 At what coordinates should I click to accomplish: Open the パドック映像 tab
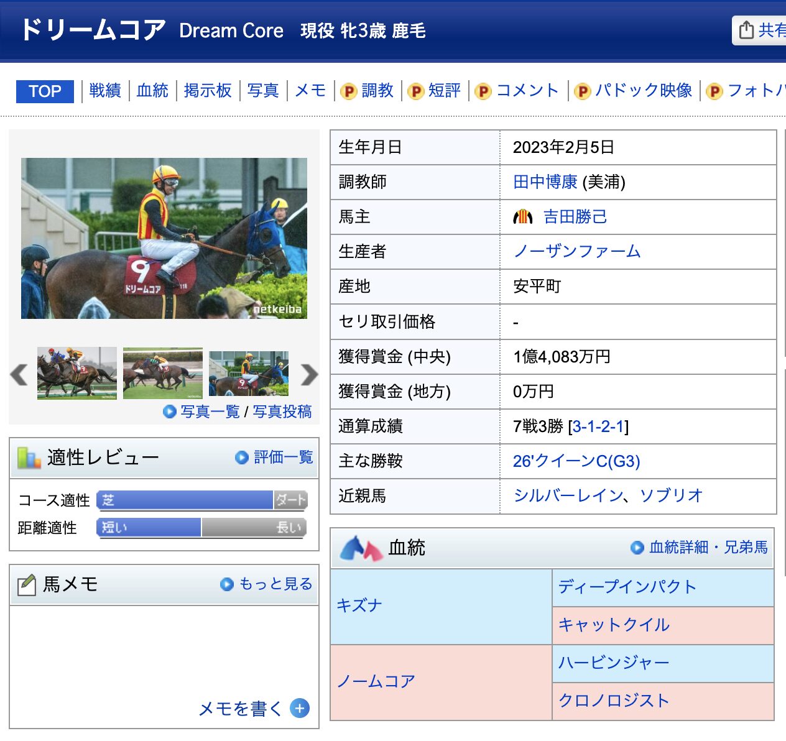[644, 91]
